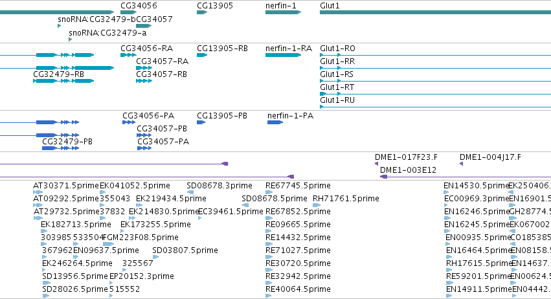Click the AT29732.5prime EST label

click(67, 212)
